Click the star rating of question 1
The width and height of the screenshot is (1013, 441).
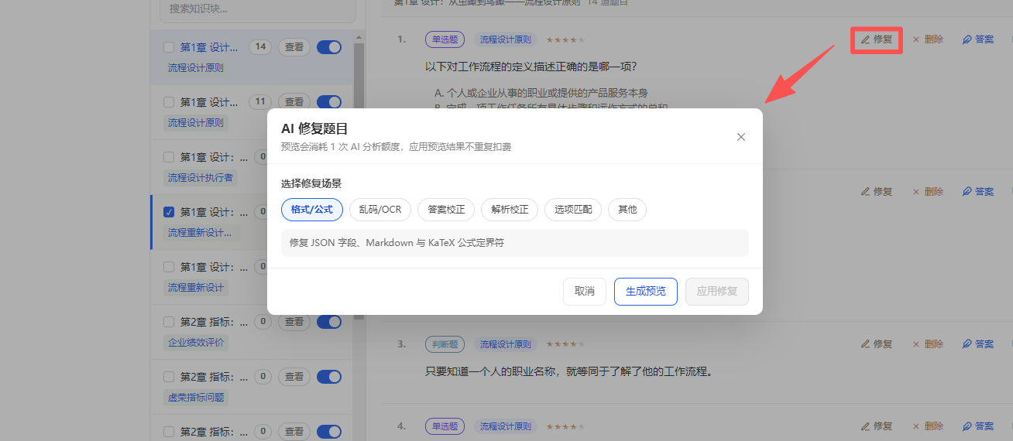(565, 39)
